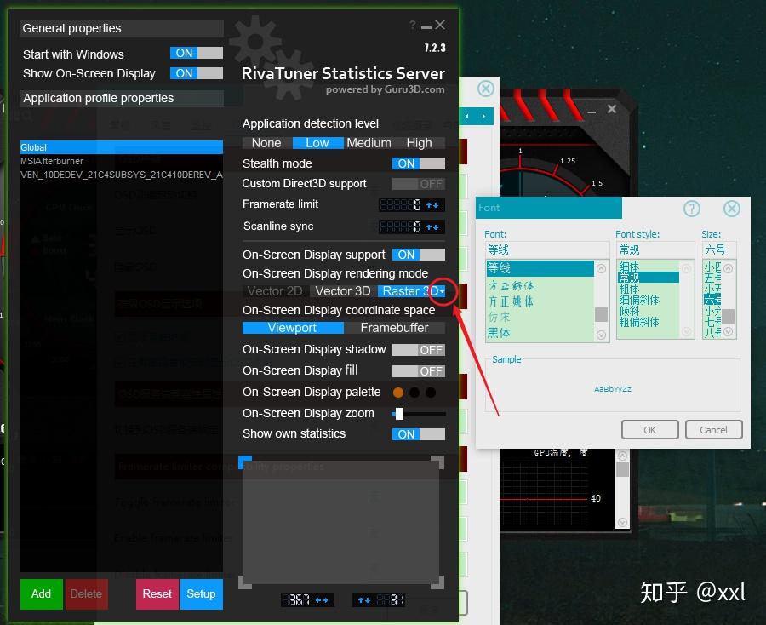Select the VEN_10DEDEV profile entry

(121, 175)
